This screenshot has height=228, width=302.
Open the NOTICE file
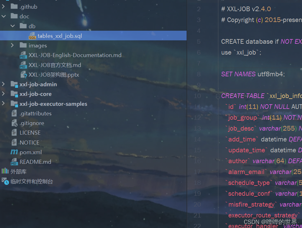[30, 142]
